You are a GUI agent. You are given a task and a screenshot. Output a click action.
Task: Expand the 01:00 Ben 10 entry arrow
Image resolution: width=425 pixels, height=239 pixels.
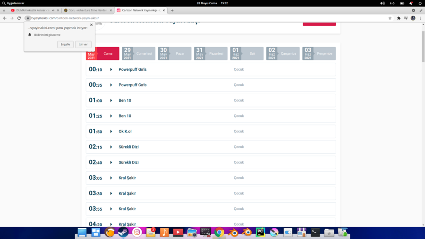point(111,100)
